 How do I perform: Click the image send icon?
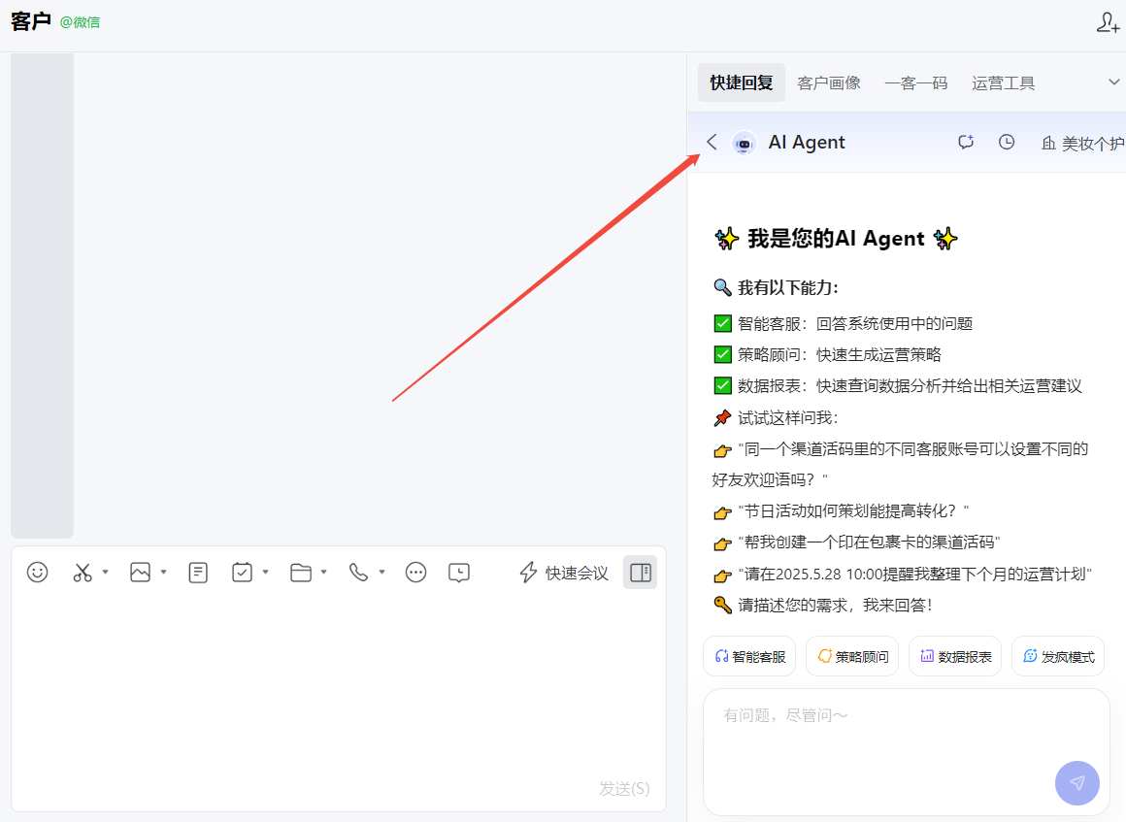click(141, 573)
